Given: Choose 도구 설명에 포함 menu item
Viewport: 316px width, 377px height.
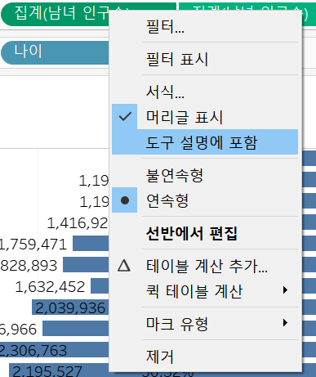Looking at the screenshot, I should (x=205, y=142).
